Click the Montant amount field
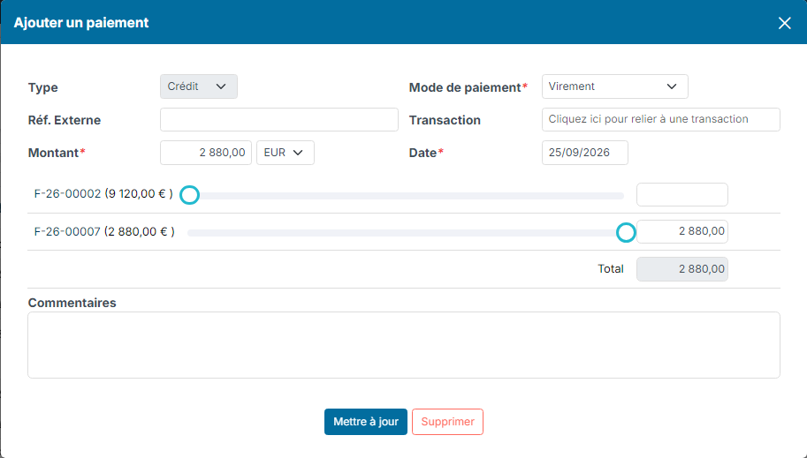 (206, 153)
